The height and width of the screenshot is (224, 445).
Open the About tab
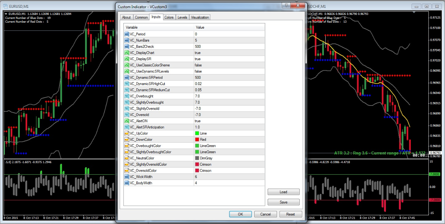126,17
